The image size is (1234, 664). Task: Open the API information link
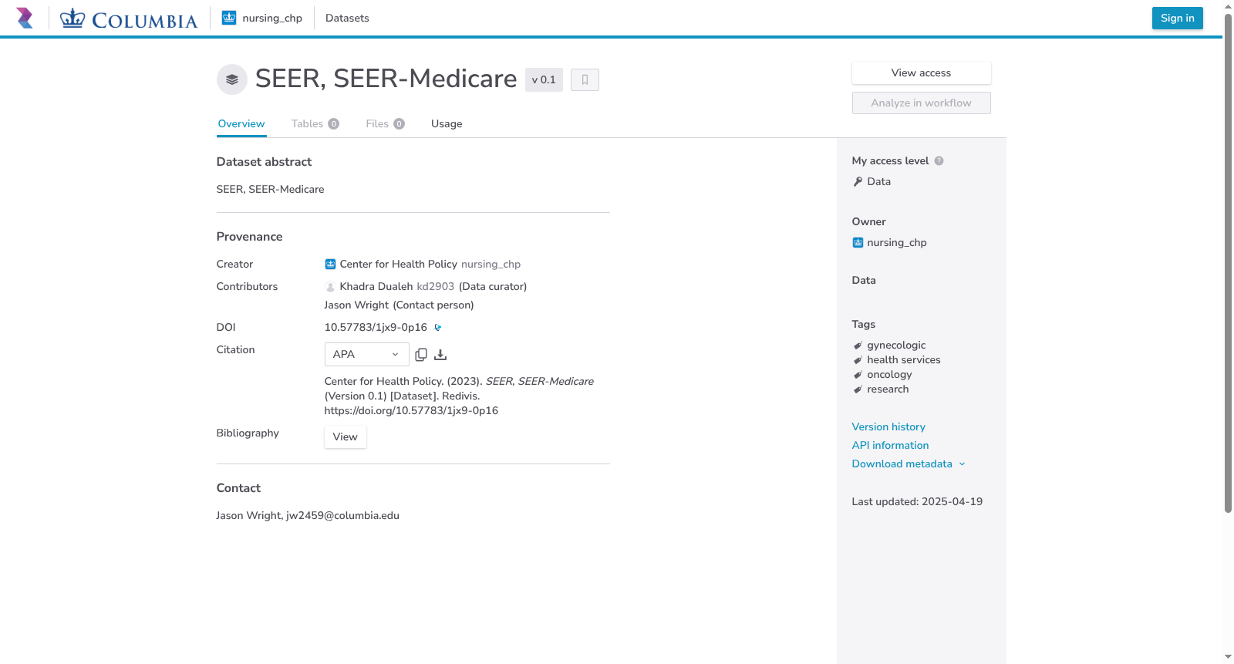tap(890, 445)
